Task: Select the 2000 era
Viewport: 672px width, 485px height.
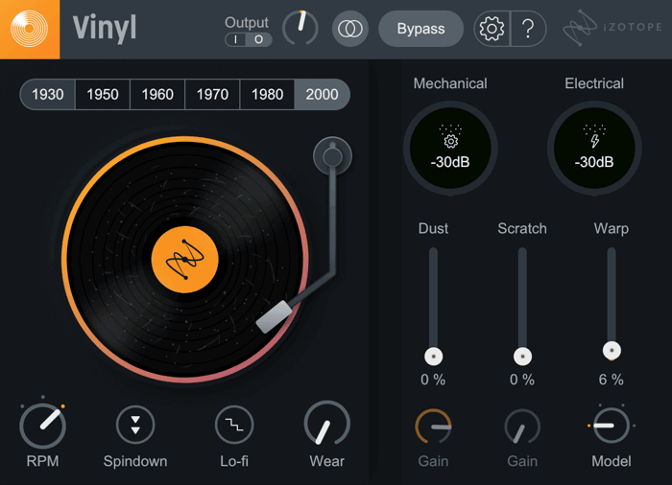Action: click(323, 94)
